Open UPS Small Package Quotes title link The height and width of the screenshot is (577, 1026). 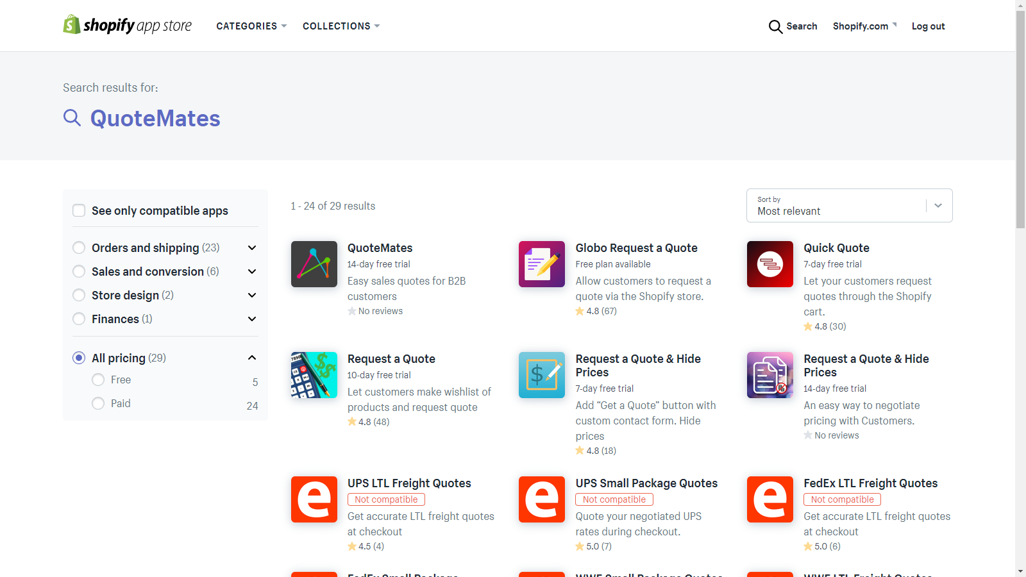pyautogui.click(x=646, y=483)
